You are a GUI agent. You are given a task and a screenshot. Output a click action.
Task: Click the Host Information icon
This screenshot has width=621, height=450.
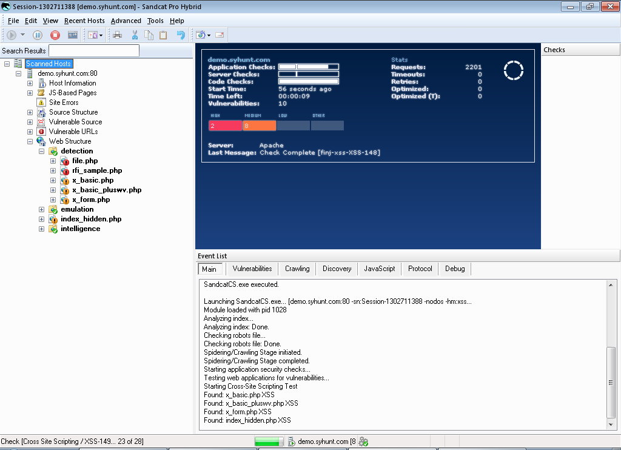coord(42,83)
